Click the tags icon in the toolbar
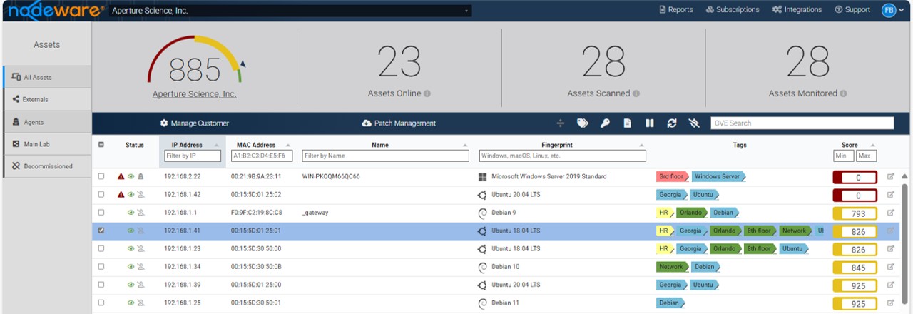This screenshot has height=314, width=913. (x=583, y=123)
